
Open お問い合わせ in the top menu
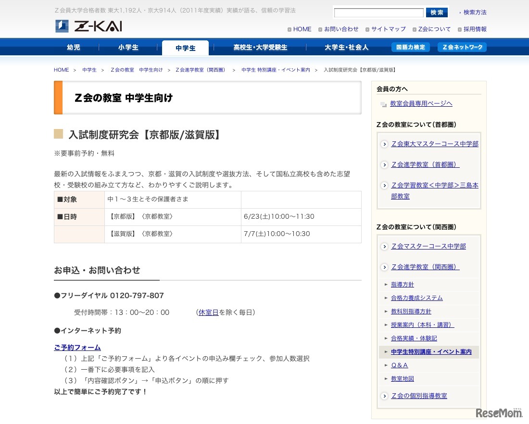341,29
